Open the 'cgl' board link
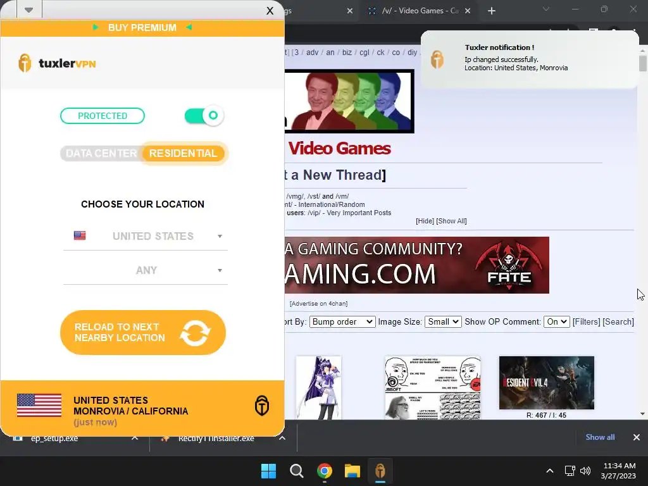 coord(364,53)
